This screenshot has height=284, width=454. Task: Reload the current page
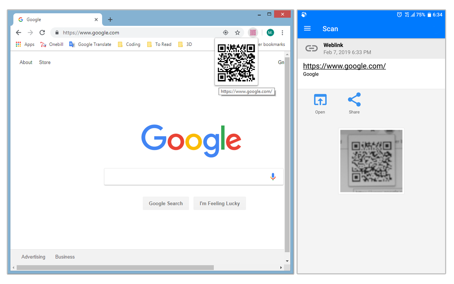coord(42,32)
